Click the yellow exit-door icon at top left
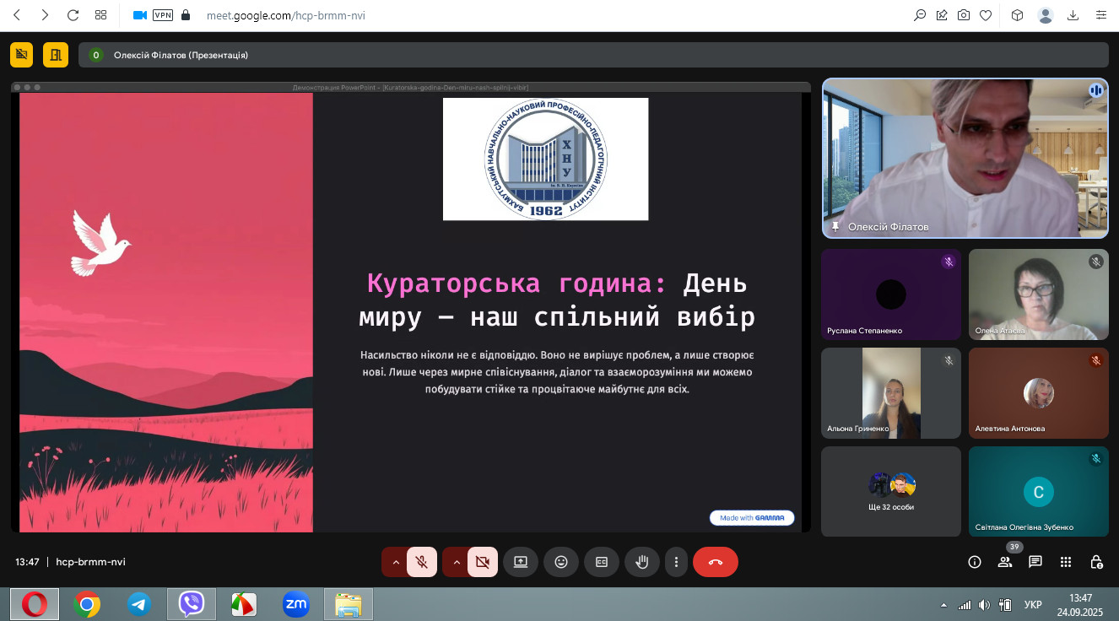The height and width of the screenshot is (621, 1119). 56,55
